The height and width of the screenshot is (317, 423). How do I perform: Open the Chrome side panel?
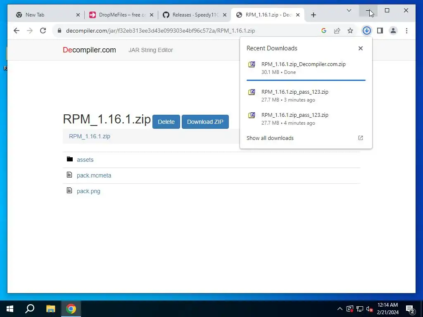(380, 31)
